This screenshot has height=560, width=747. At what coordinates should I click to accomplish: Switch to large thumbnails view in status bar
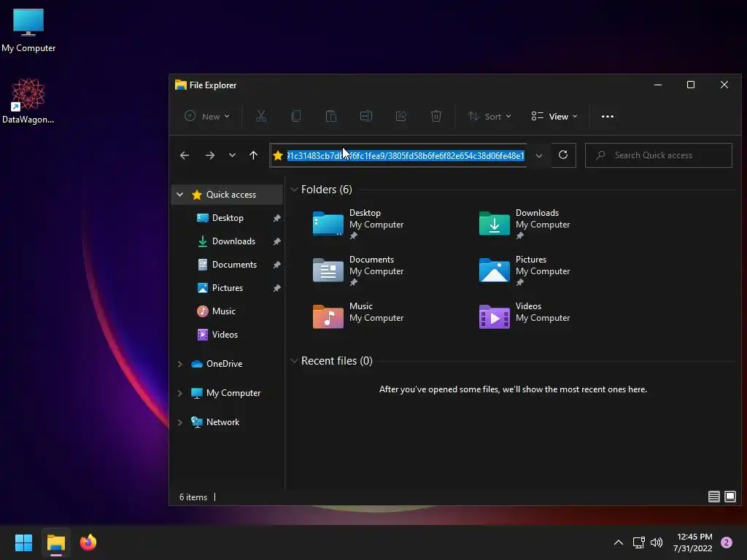click(729, 497)
